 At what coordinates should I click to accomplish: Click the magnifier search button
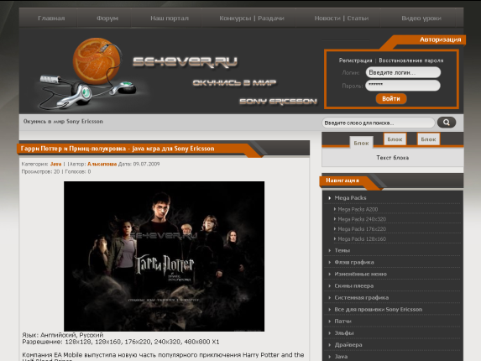[x=447, y=123]
